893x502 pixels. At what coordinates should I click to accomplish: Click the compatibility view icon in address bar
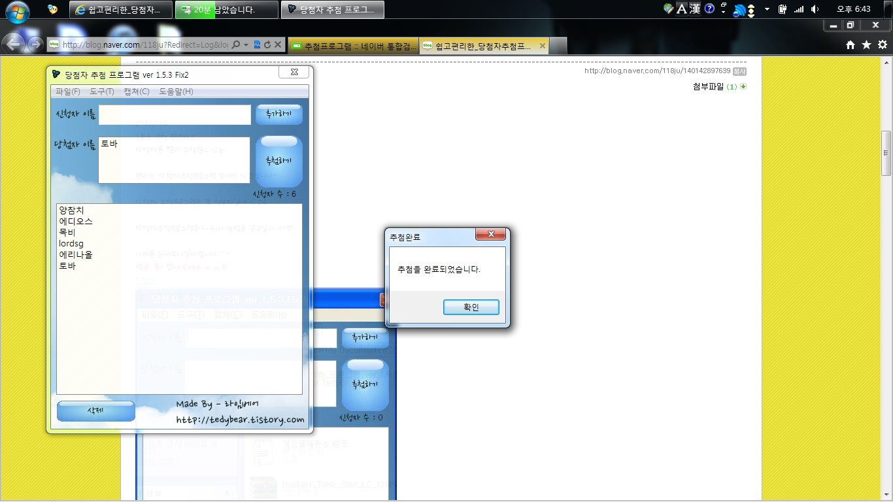click(257, 44)
